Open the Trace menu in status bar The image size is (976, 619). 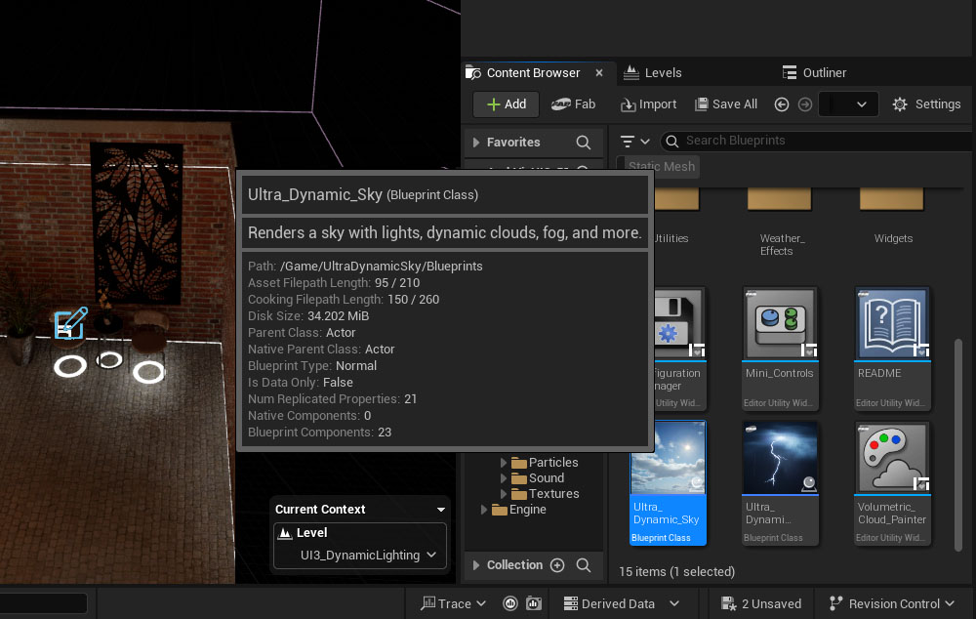pyautogui.click(x=453, y=604)
